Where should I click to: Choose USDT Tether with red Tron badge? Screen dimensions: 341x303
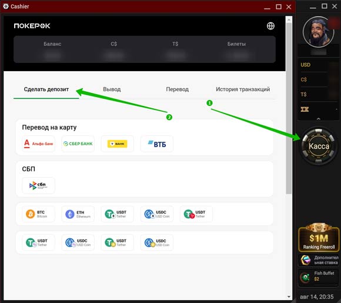tap(196, 214)
